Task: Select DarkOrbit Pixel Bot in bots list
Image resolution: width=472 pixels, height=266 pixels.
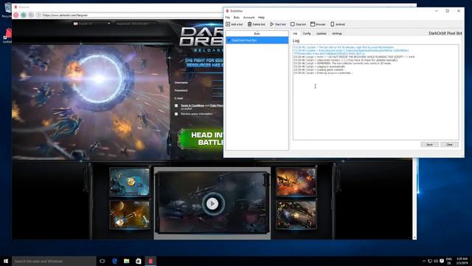Action: pos(257,40)
